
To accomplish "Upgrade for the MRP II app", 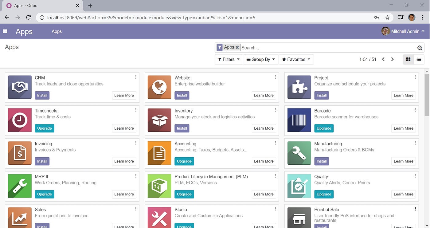I will coord(45,194).
